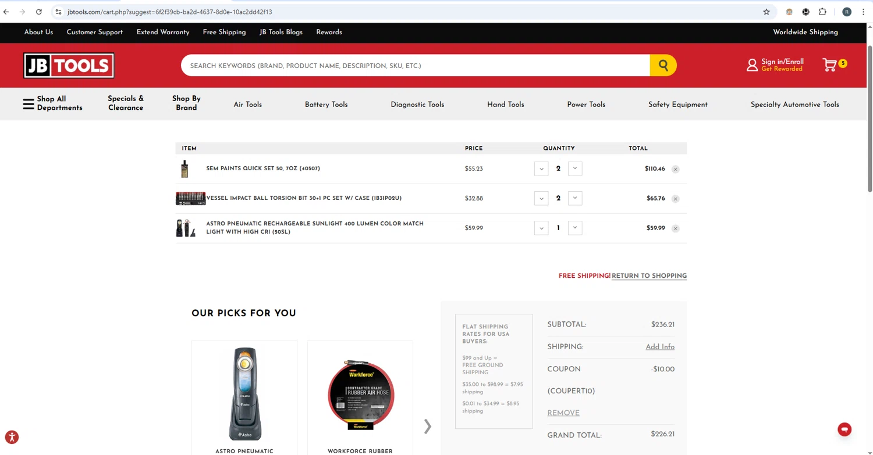Open Free Shipping link in top bar
The height and width of the screenshot is (455, 873).
point(224,32)
